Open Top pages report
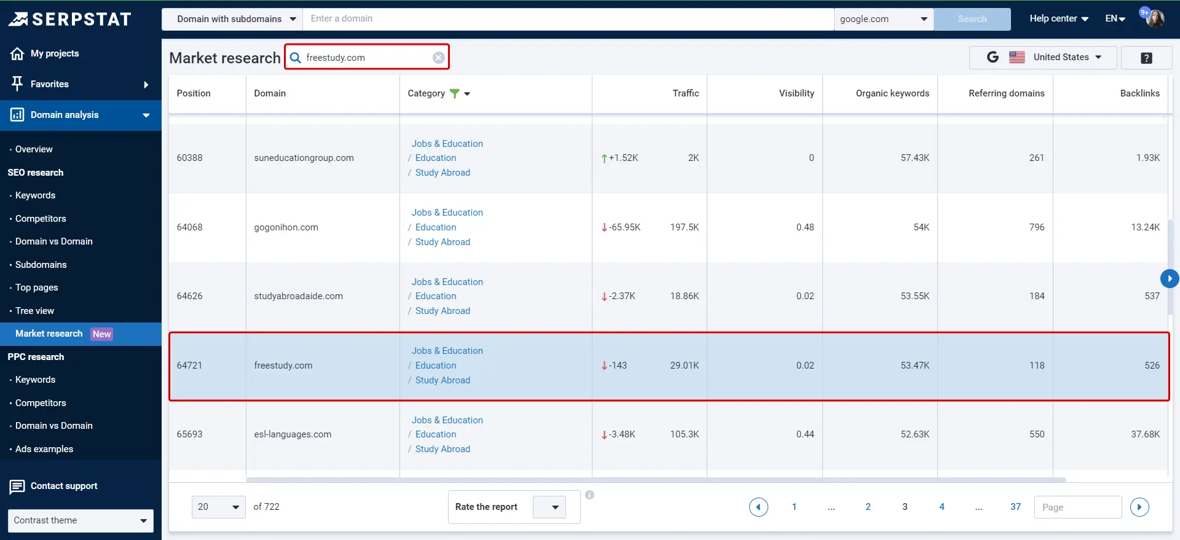Viewport: 1180px width, 540px height. tap(36, 288)
